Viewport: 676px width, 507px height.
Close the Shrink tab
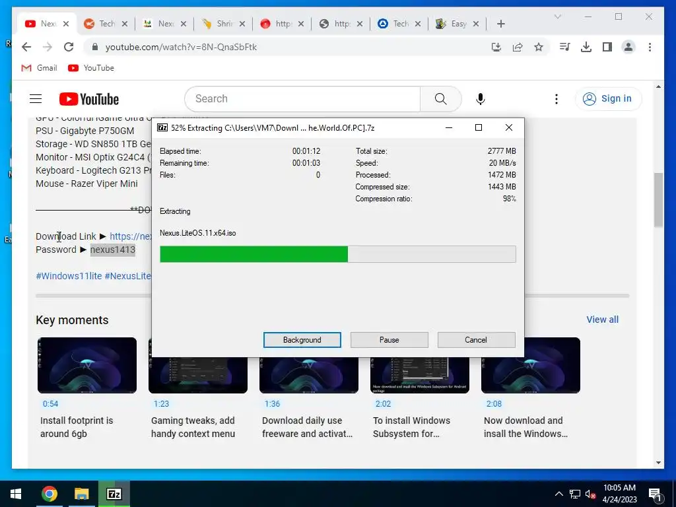[242, 24]
